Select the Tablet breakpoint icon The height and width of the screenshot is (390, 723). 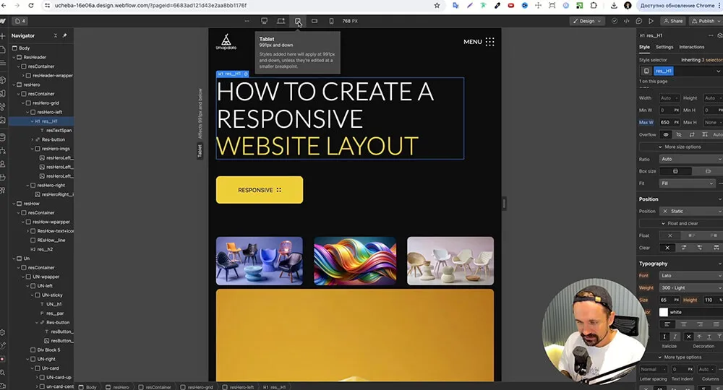click(x=298, y=21)
